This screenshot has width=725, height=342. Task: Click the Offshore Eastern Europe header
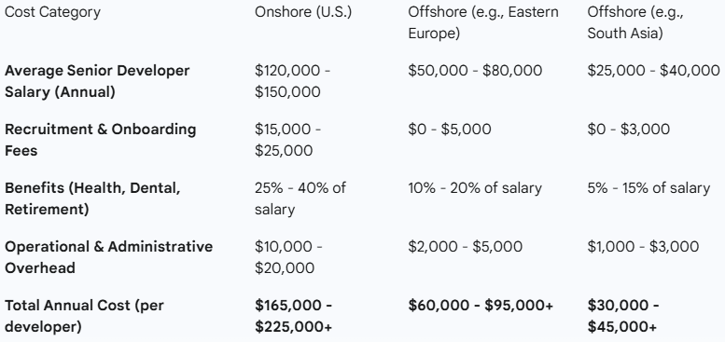point(483,22)
